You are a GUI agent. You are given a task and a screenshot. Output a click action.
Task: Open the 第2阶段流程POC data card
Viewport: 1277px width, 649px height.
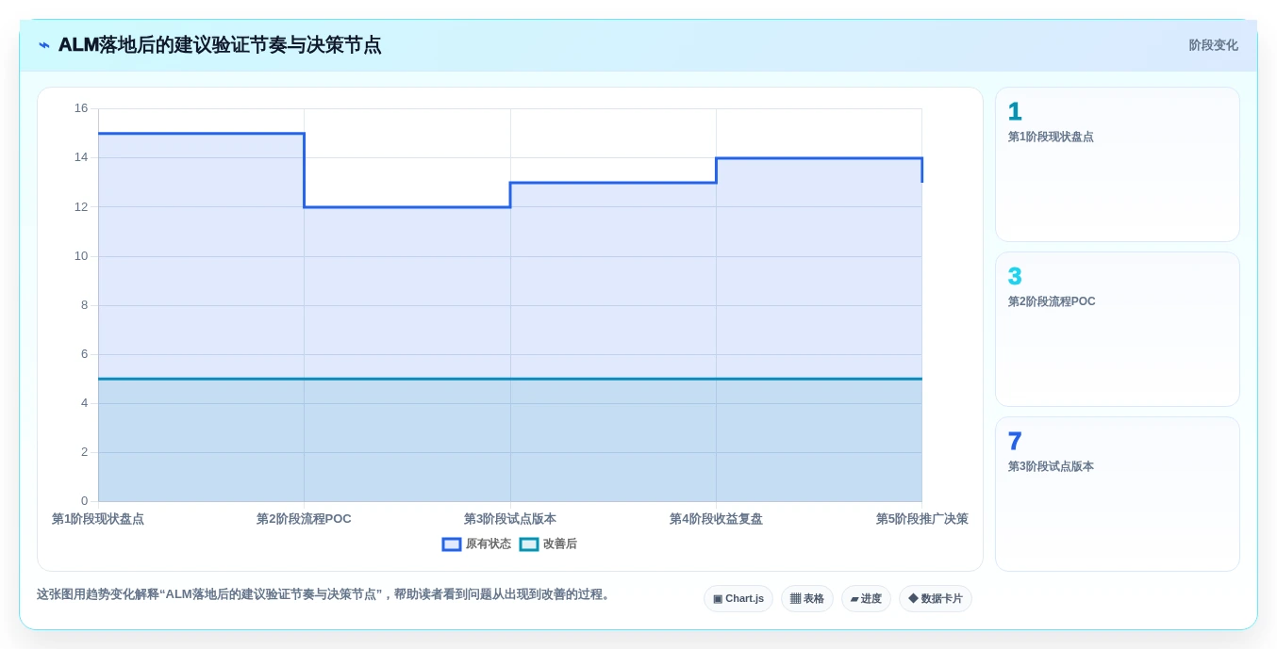(x=1118, y=330)
